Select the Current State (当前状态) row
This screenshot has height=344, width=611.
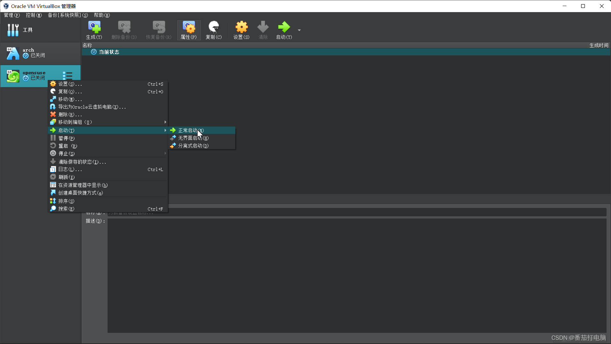coord(346,52)
